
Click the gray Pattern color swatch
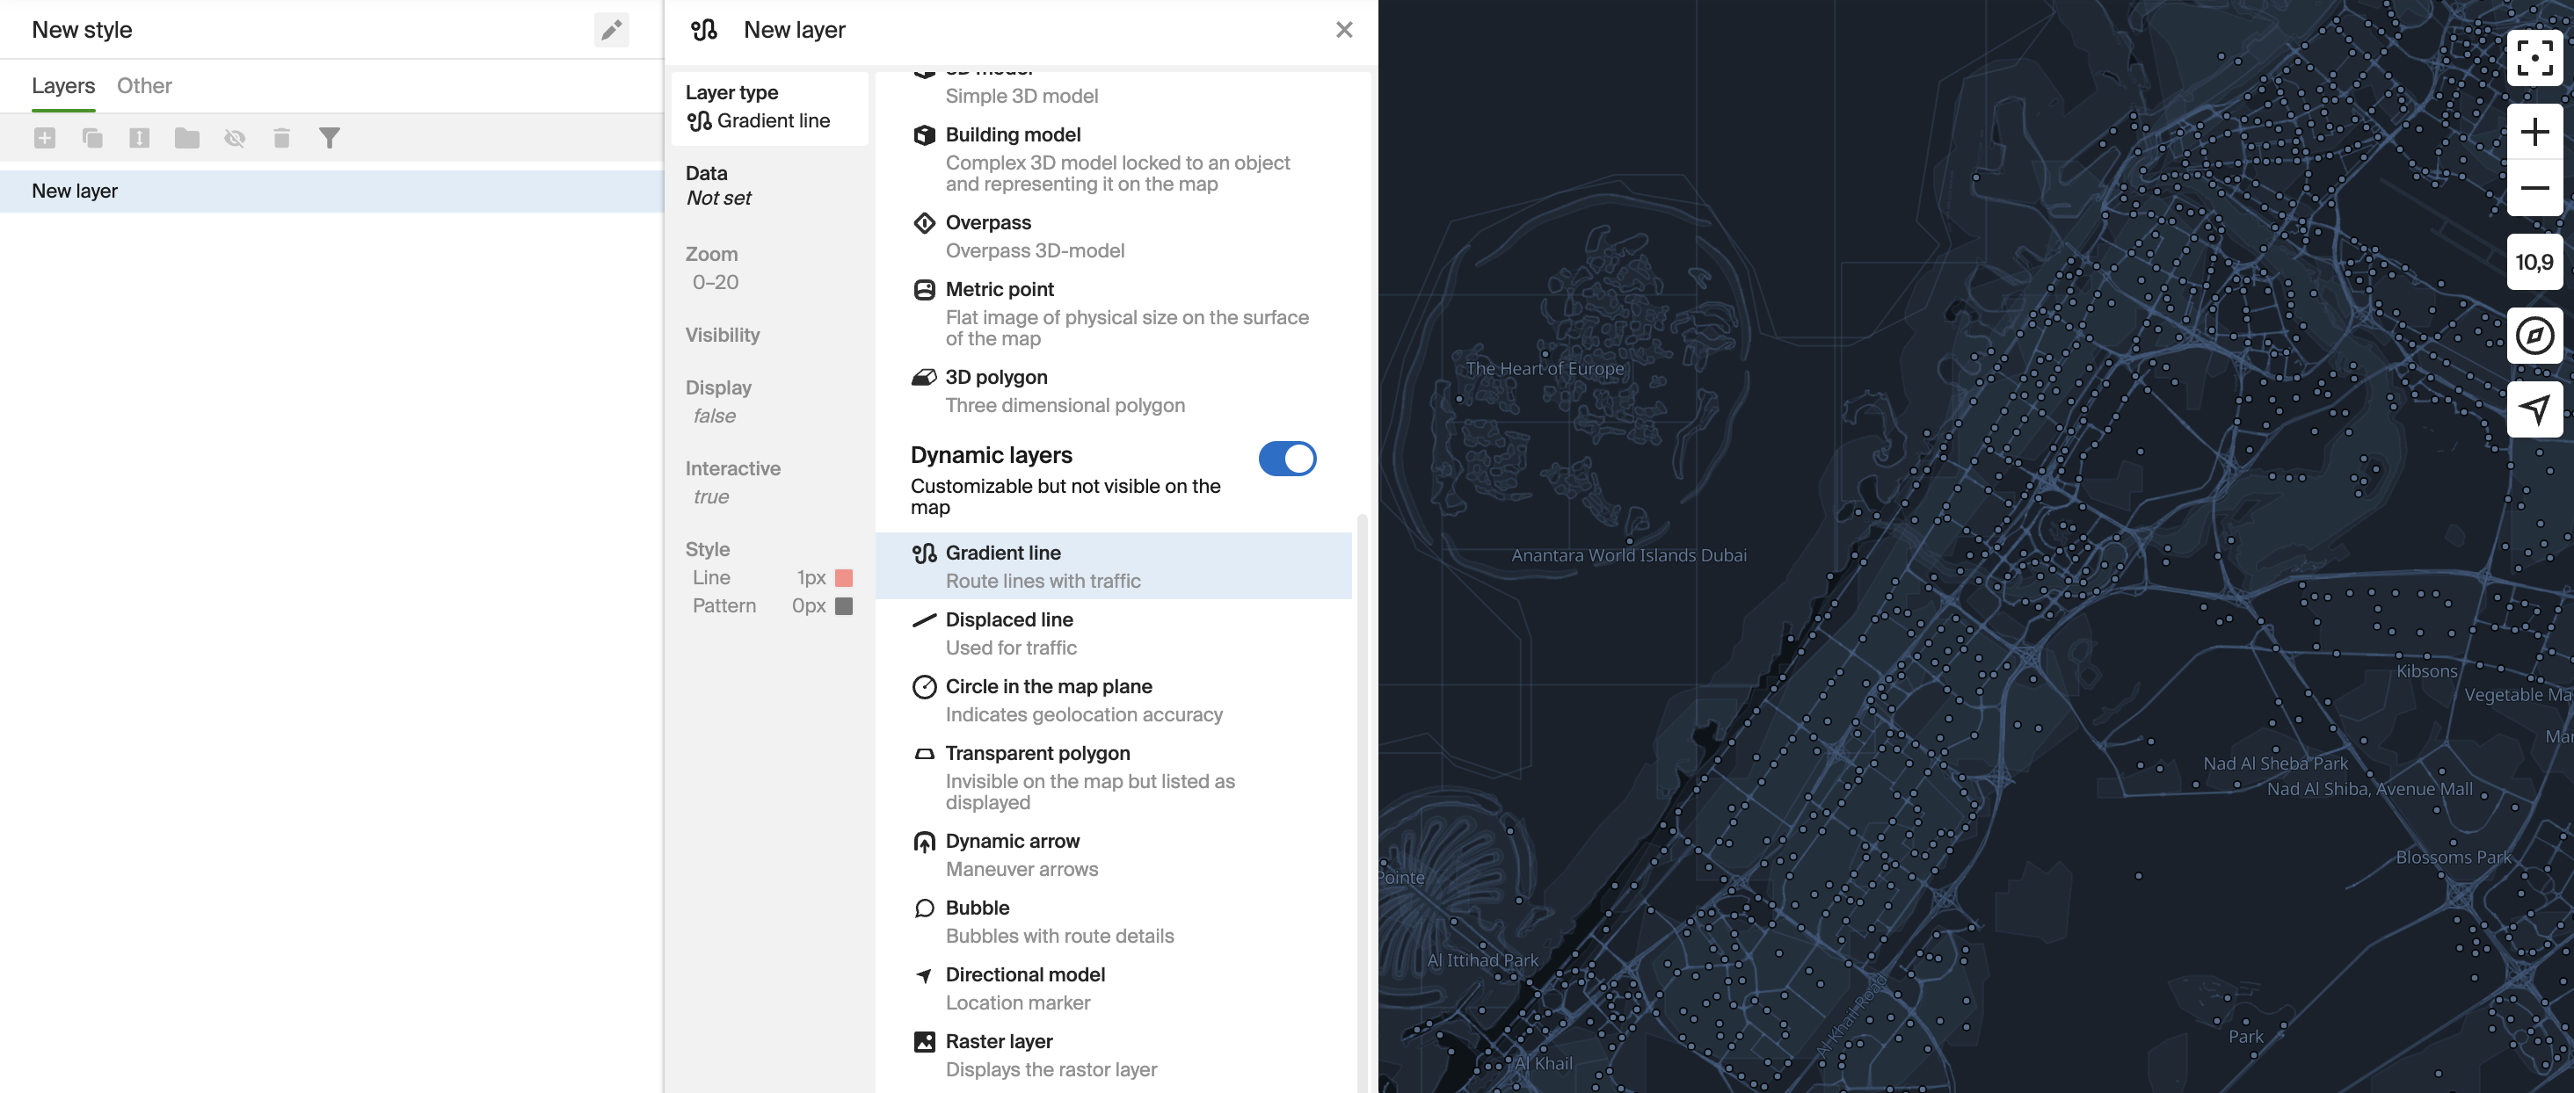pyautogui.click(x=843, y=605)
